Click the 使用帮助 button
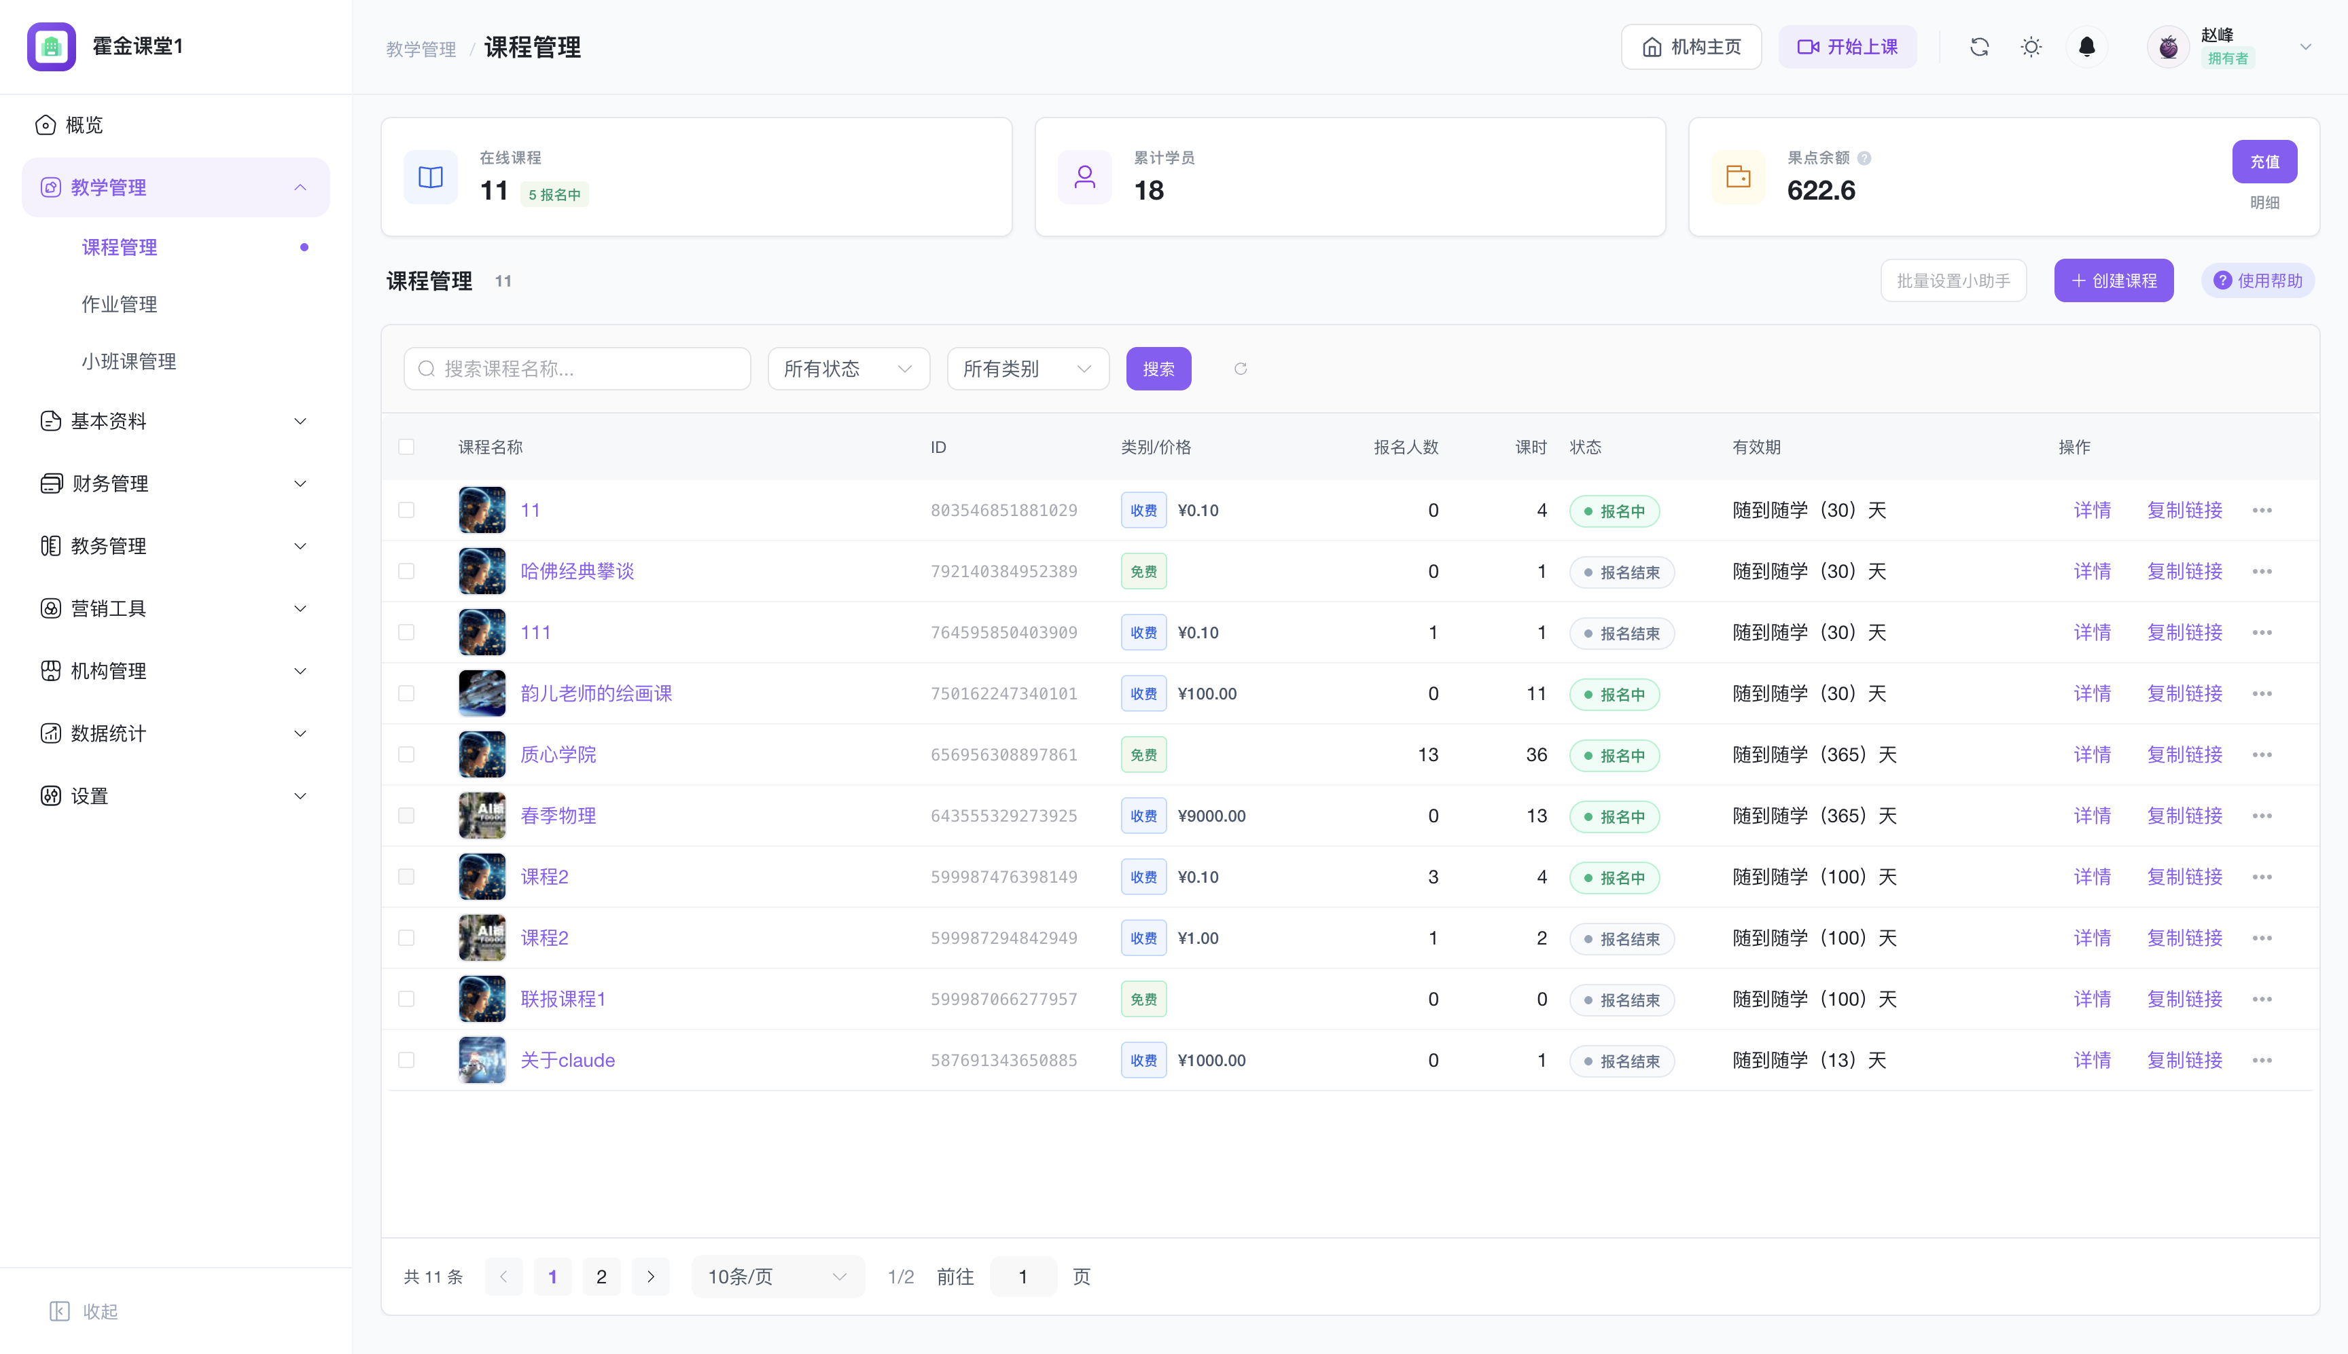 pos(2258,281)
